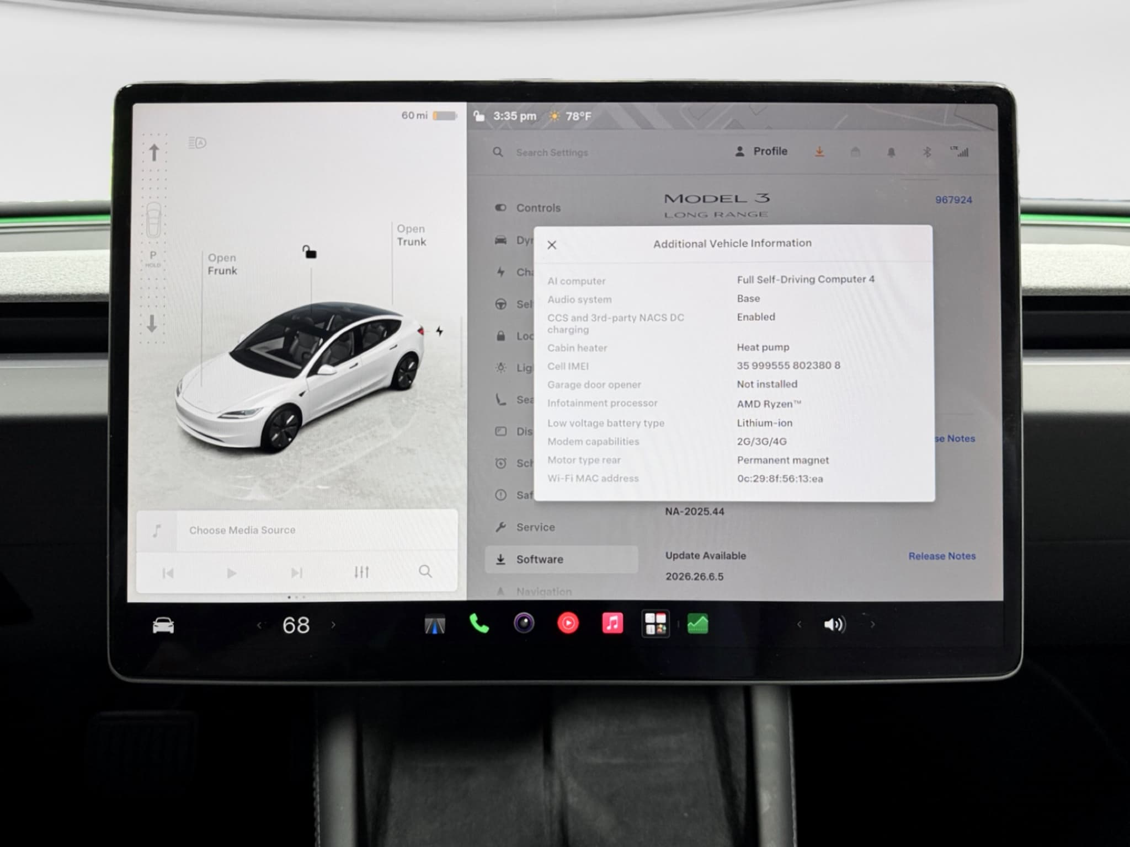Tap the car controls icon
Image resolution: width=1130 pixels, height=847 pixels.
(163, 626)
